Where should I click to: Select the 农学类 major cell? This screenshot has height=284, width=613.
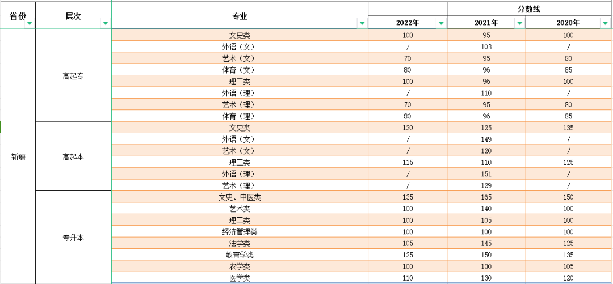pos(240,266)
